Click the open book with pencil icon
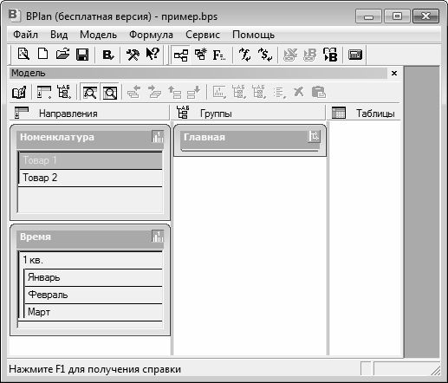Viewport: 448px width, 383px height. tap(19, 93)
